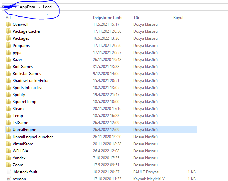Click the ShadowTrackerExtra folder icon
The height and width of the screenshot is (181, 228).
coord(9,81)
